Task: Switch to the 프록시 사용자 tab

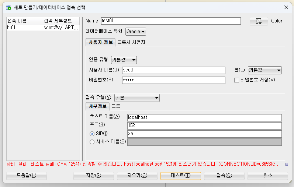Action: [x=131, y=42]
